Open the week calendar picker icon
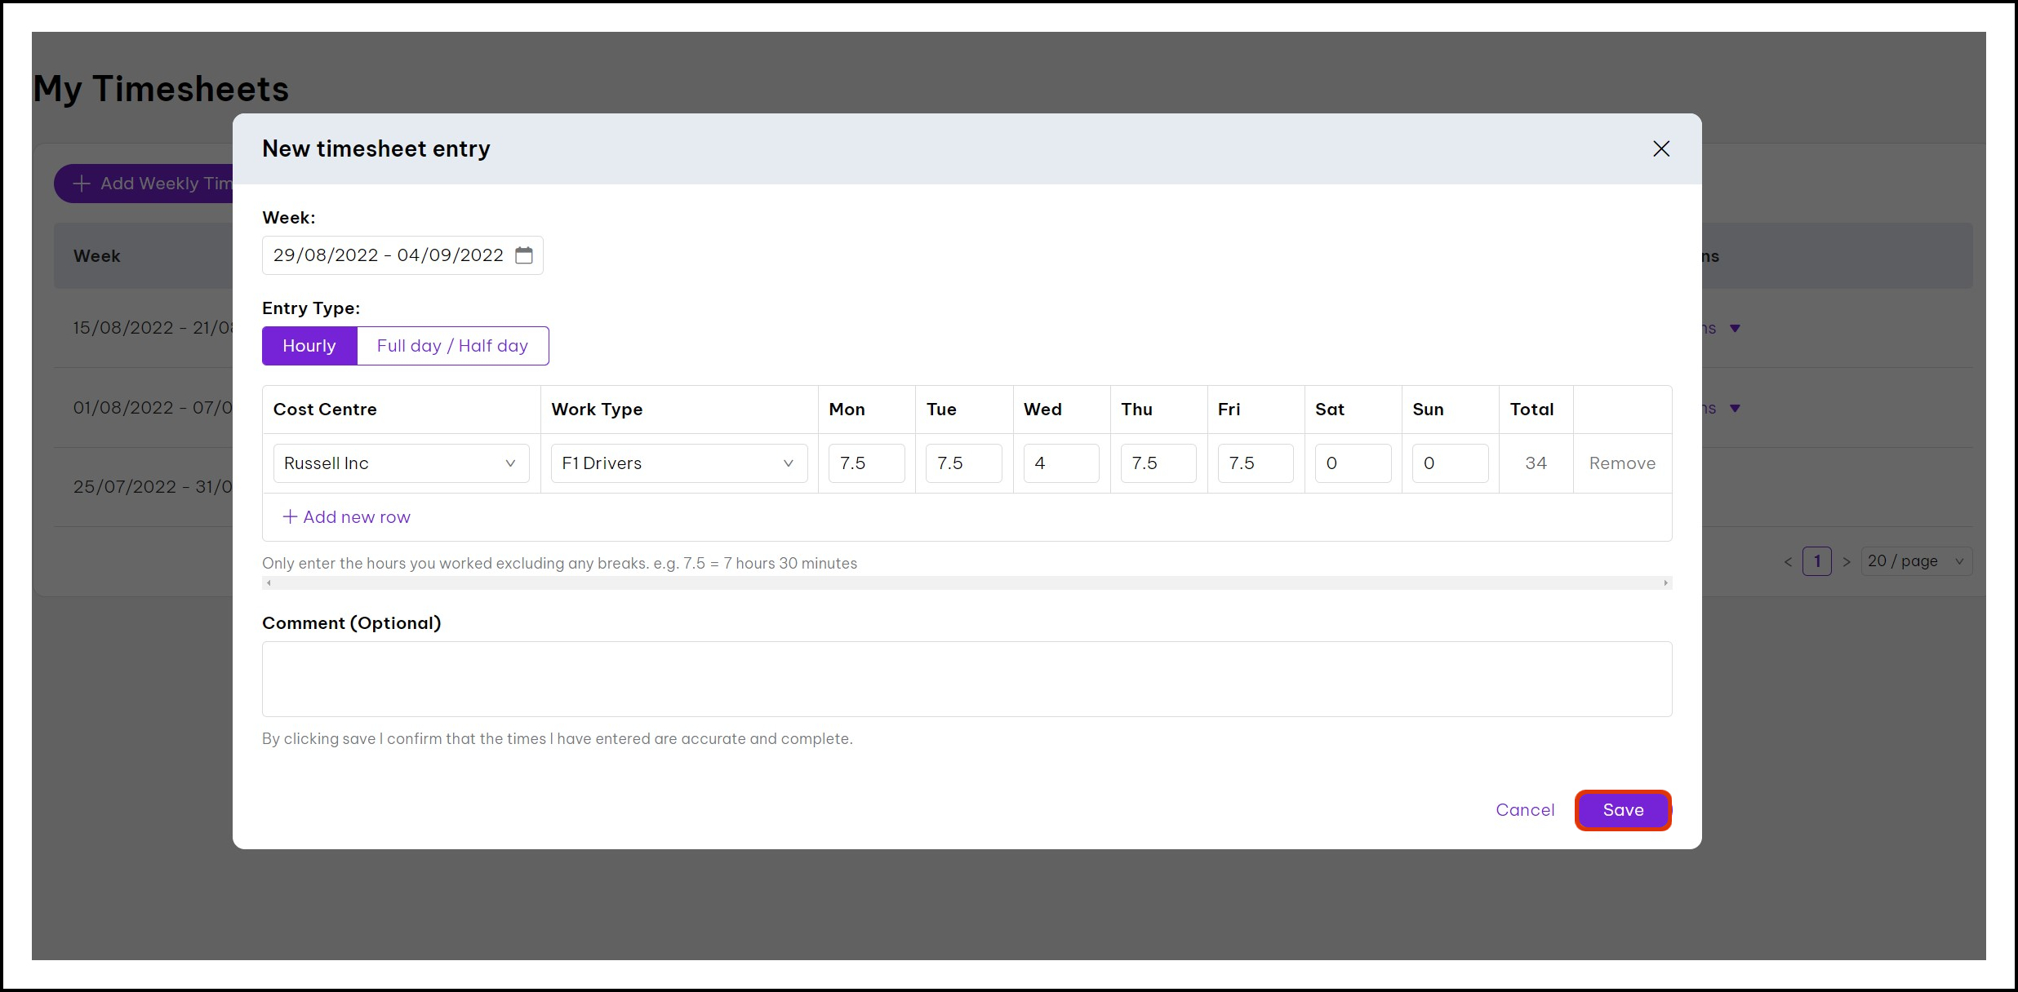Image resolution: width=2018 pixels, height=992 pixels. point(524,255)
